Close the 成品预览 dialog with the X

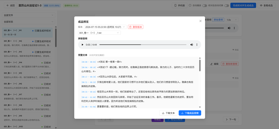(200, 21)
